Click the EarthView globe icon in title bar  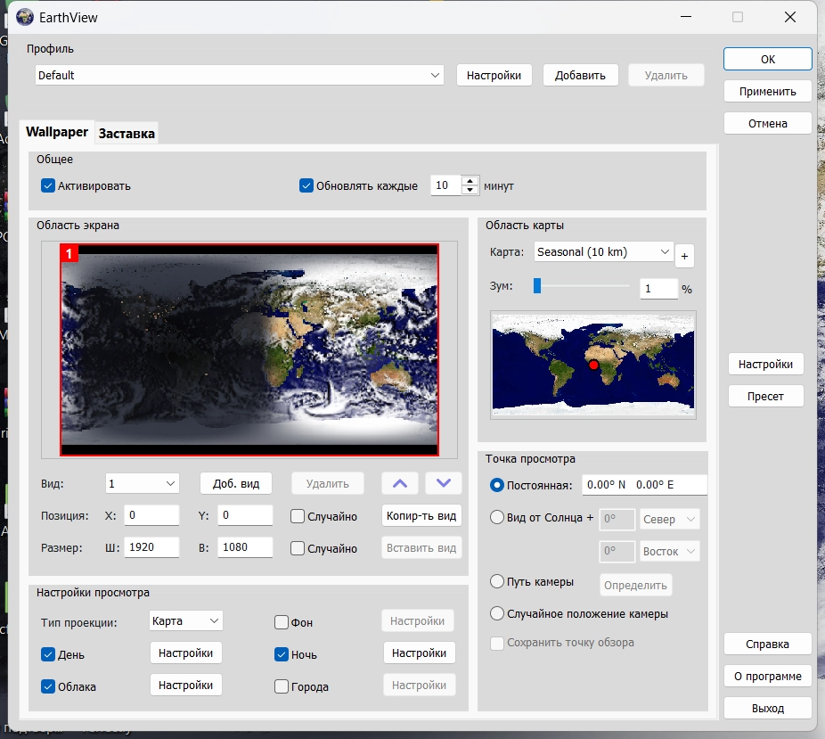pyautogui.click(x=25, y=17)
